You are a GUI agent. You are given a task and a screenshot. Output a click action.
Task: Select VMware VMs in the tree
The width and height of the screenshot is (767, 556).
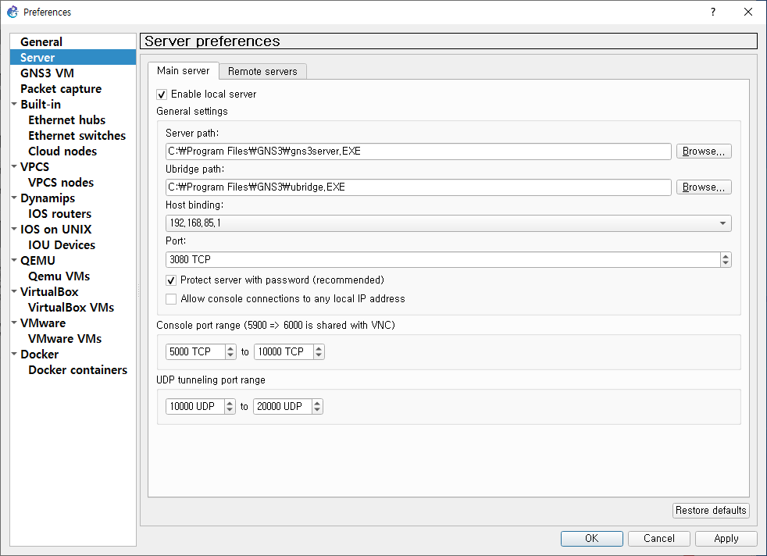point(65,340)
